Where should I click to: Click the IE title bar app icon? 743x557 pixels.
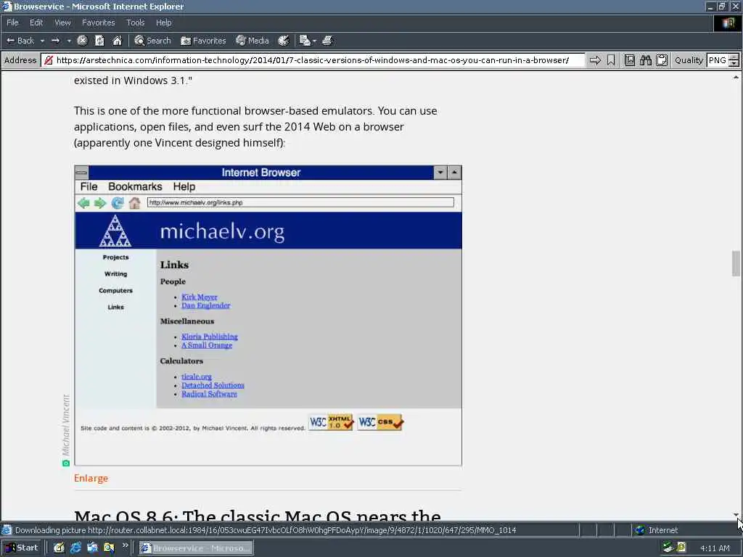7,7
